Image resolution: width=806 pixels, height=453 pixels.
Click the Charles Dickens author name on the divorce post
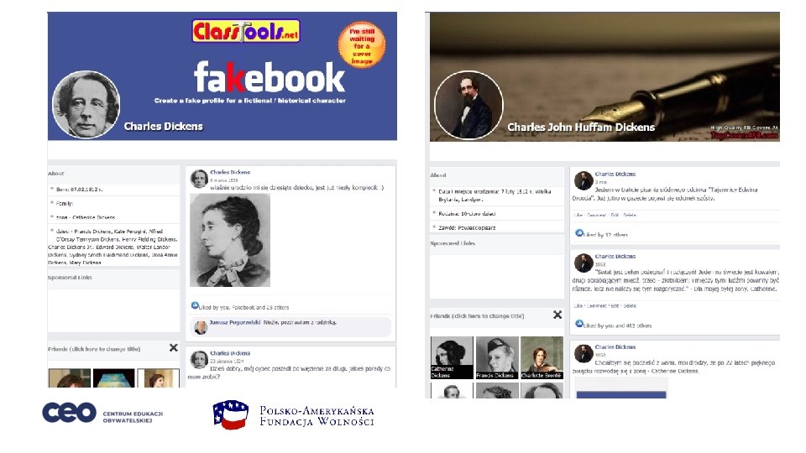(x=615, y=347)
